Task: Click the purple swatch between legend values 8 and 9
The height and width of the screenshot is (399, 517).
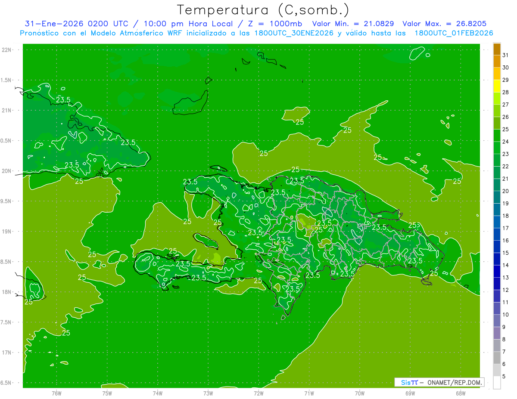Action: [497, 333]
